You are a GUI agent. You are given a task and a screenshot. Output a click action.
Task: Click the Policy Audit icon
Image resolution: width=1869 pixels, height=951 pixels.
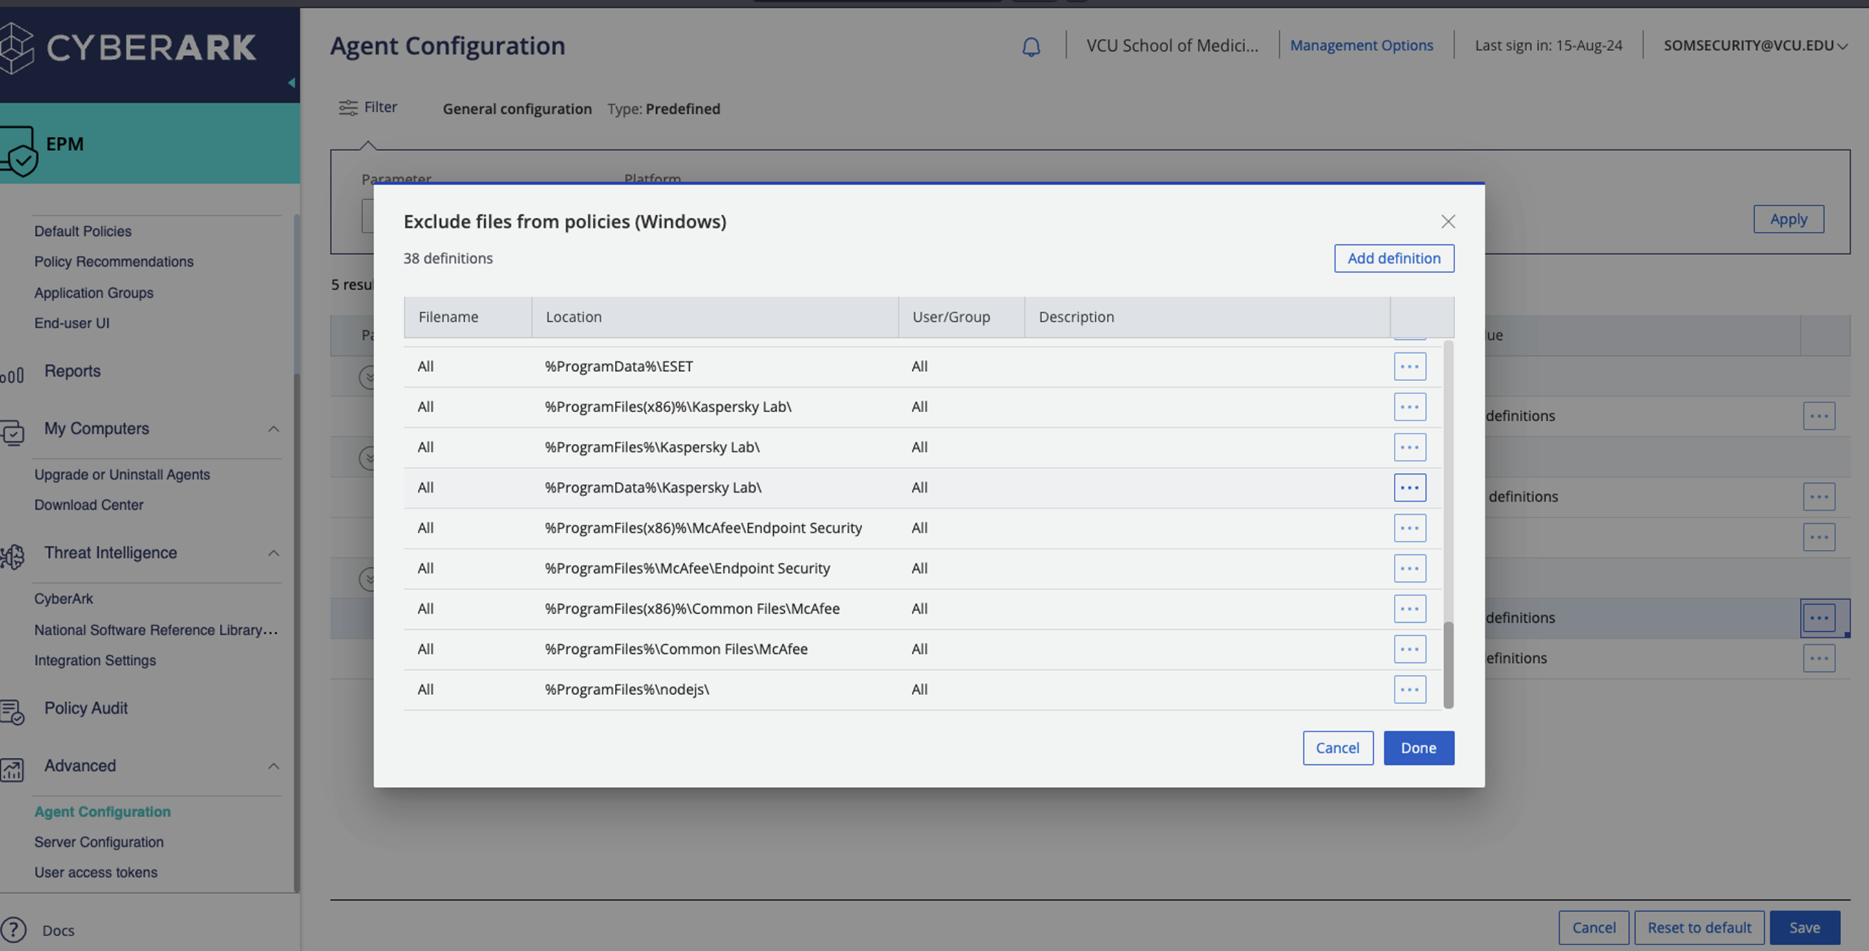[x=12, y=711]
